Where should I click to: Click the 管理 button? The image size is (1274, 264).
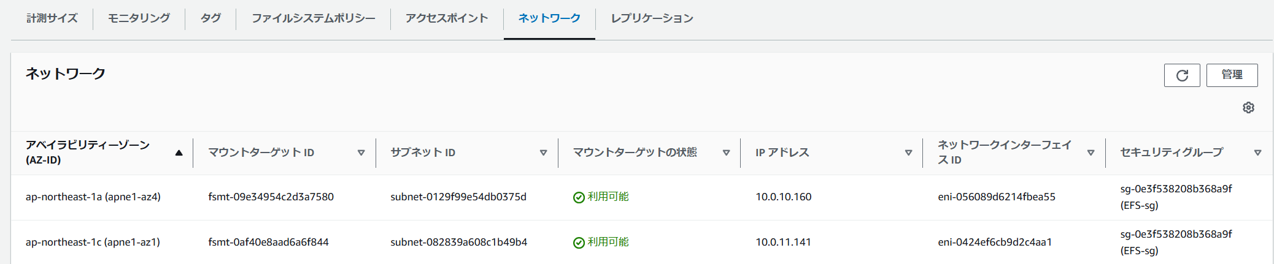1232,75
